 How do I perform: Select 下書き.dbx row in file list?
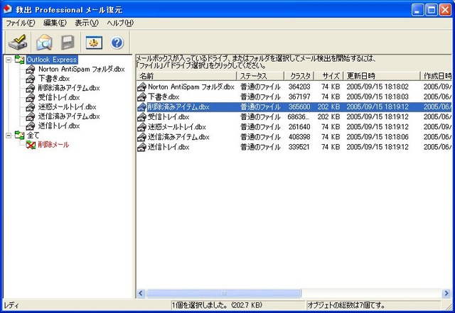[x=294, y=97]
